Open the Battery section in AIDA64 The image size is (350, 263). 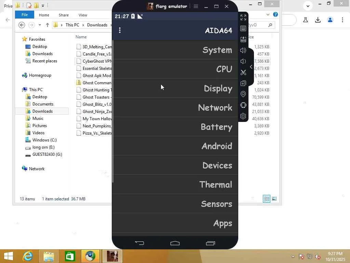pos(175,127)
